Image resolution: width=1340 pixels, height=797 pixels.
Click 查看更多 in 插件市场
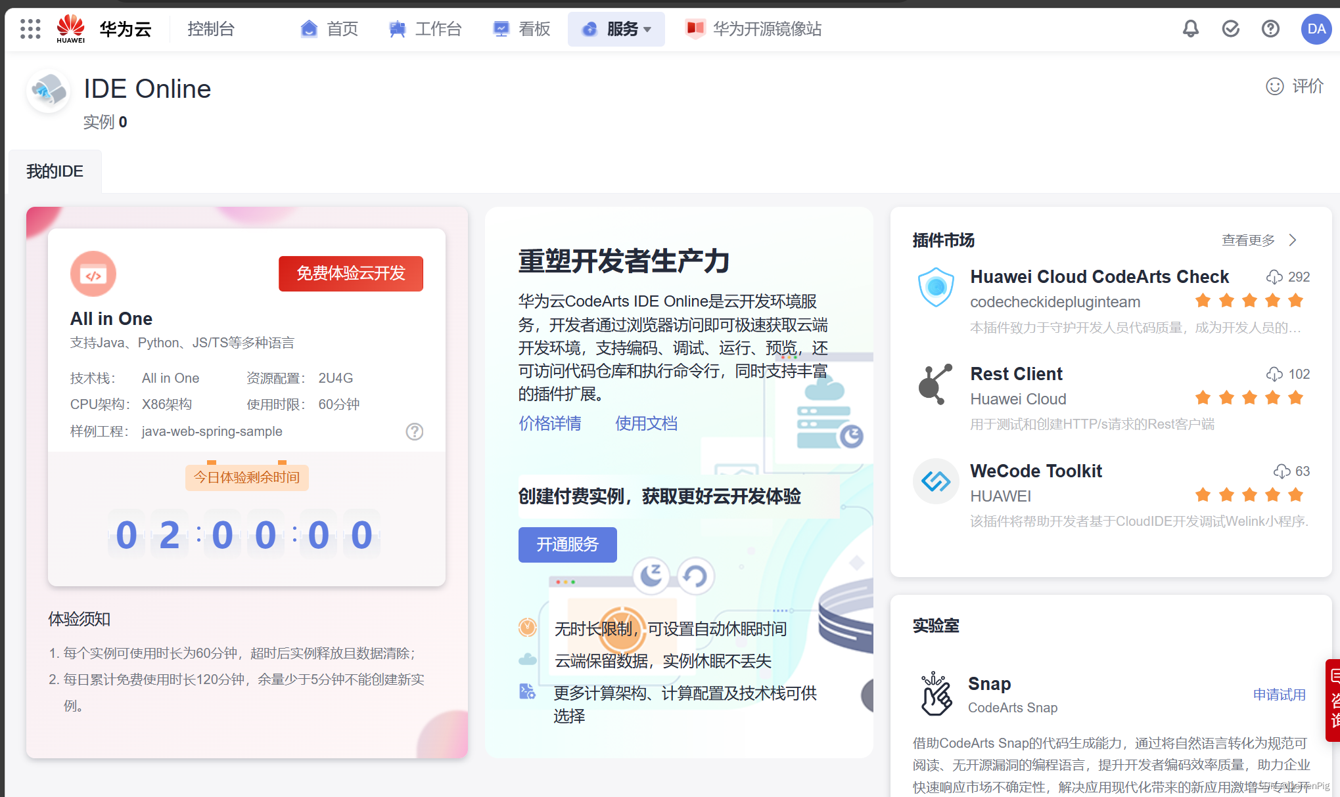pos(1248,240)
